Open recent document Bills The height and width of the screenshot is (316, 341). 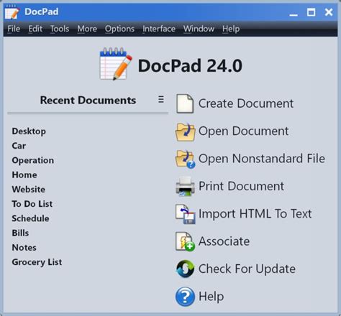[x=20, y=233]
